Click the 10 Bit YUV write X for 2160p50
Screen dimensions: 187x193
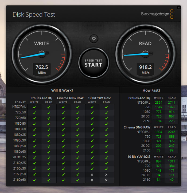click(92, 174)
